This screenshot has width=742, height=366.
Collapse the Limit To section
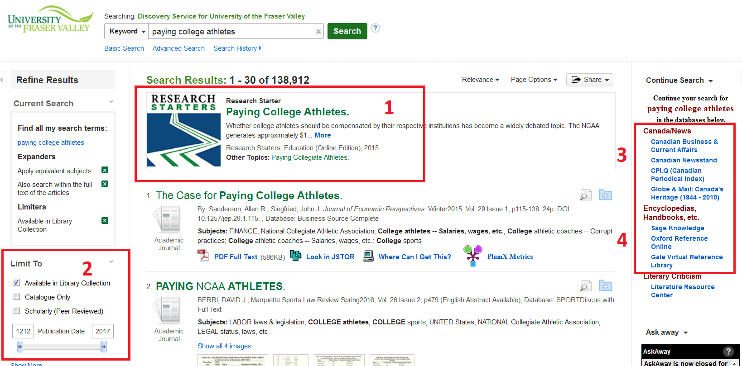[111, 262]
